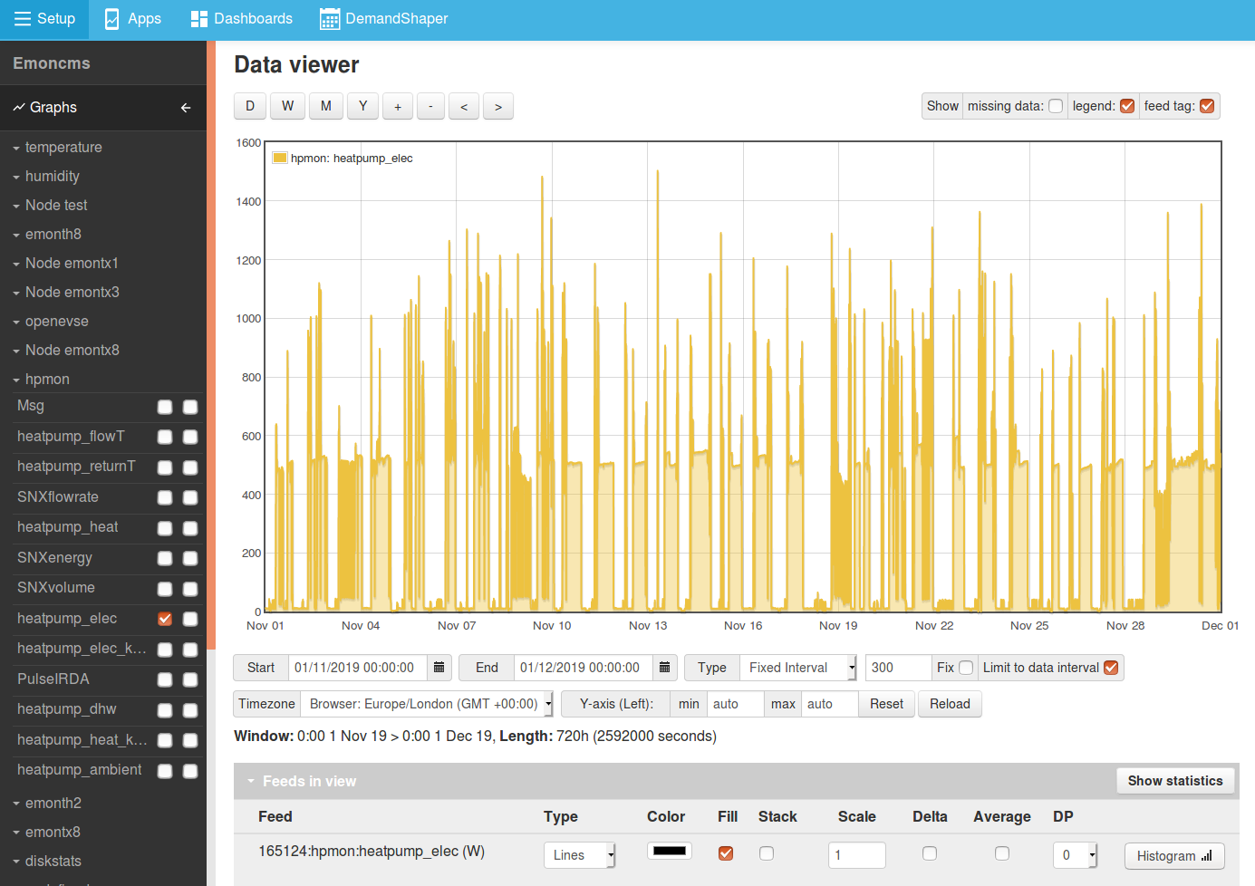Screen dimensions: 1255x886
Task: Show the day view with D button
Action: pyautogui.click(x=250, y=106)
